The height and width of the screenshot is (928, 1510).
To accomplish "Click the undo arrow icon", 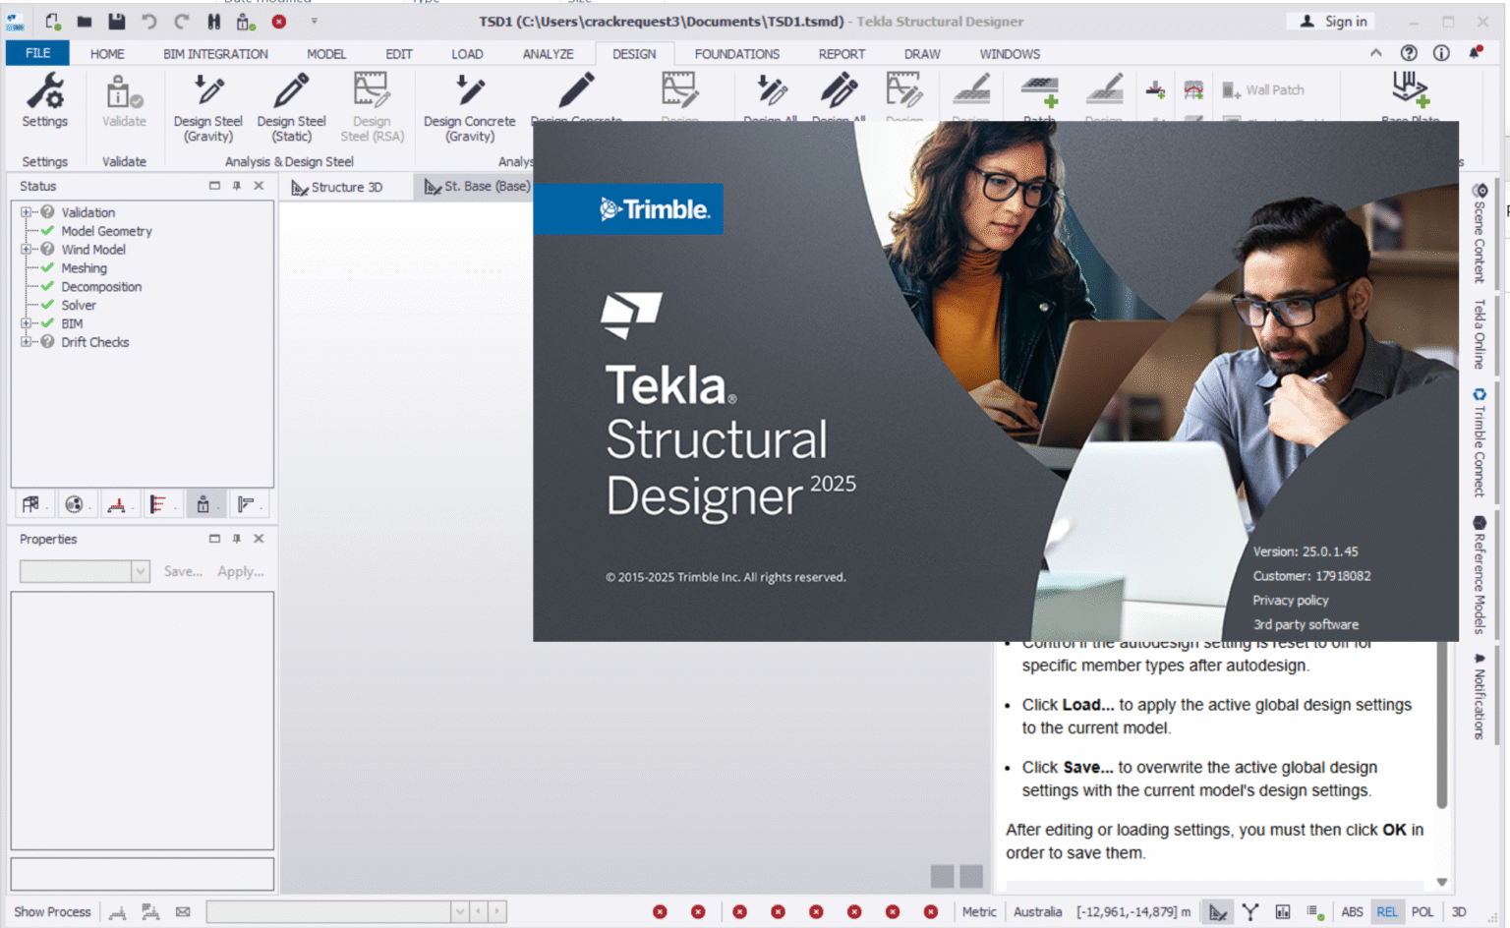I will pyautogui.click(x=148, y=21).
